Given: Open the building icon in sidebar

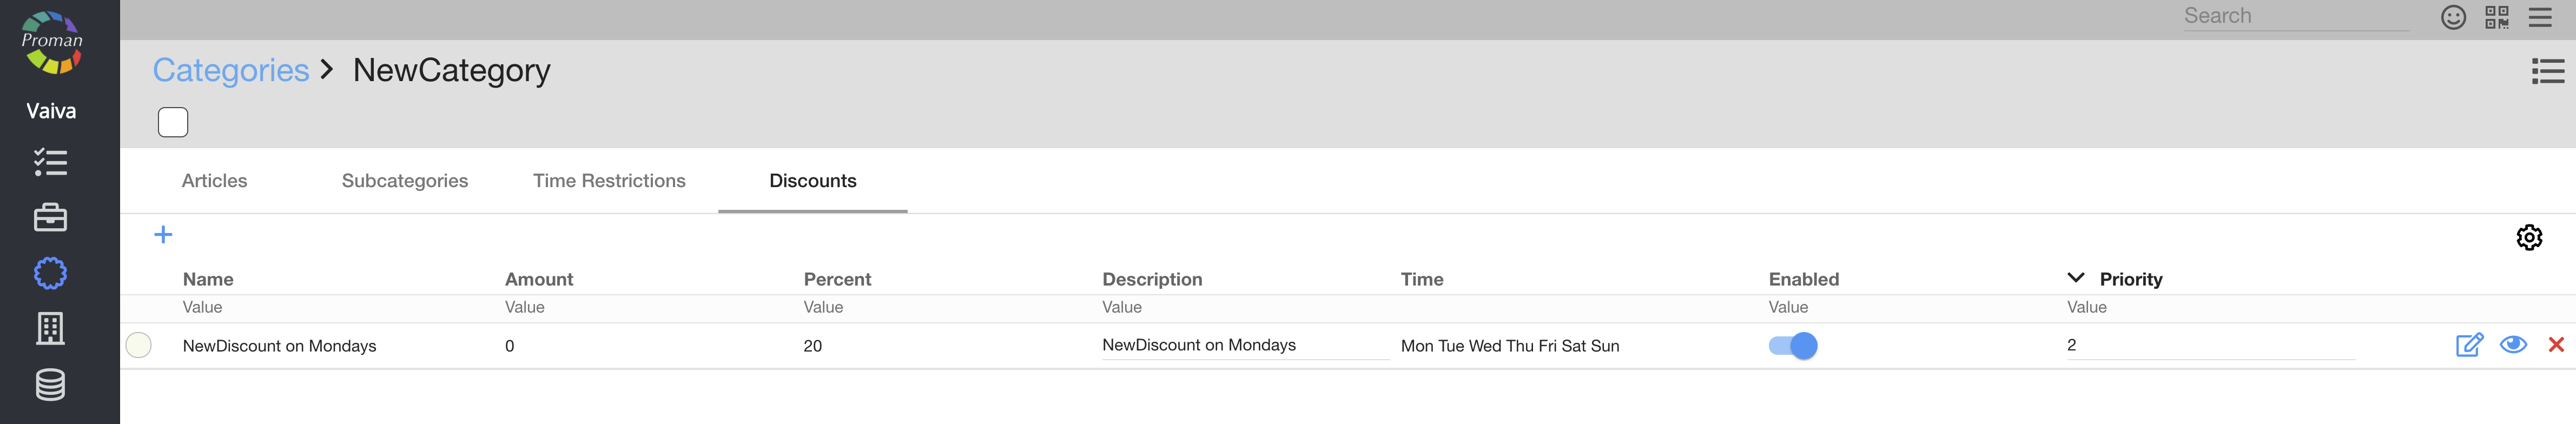Looking at the screenshot, I should (x=50, y=328).
